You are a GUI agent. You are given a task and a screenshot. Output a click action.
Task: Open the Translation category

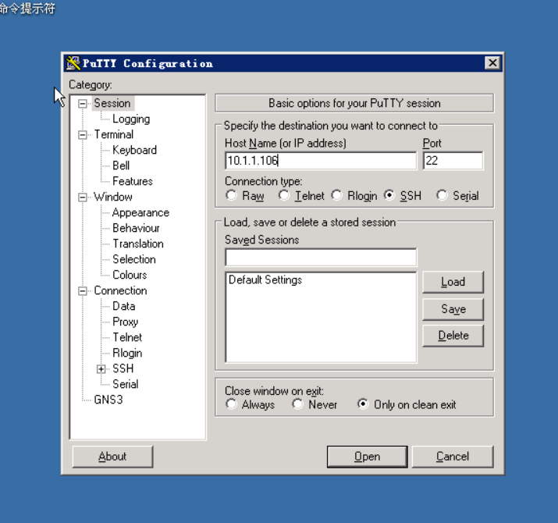pos(138,244)
